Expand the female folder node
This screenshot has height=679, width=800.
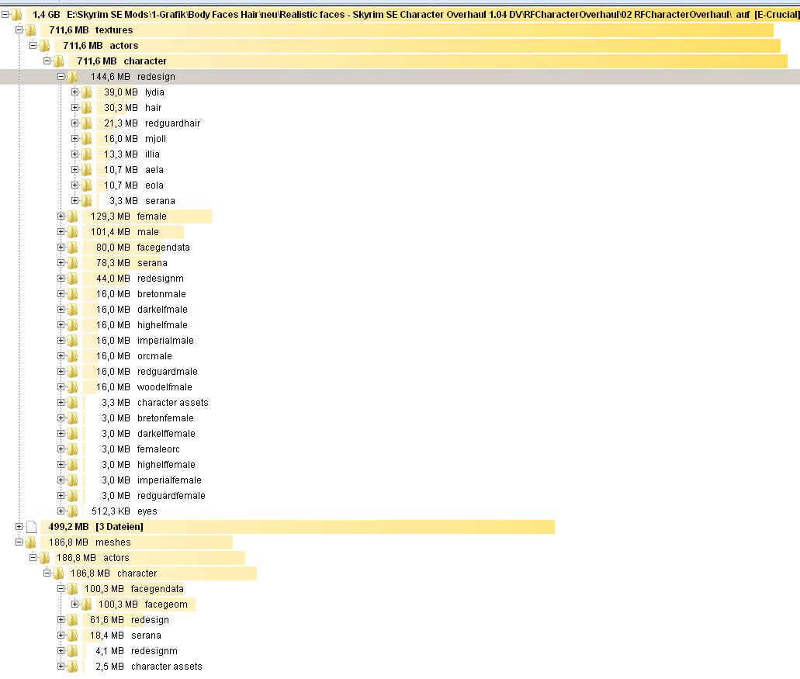pyautogui.click(x=61, y=217)
